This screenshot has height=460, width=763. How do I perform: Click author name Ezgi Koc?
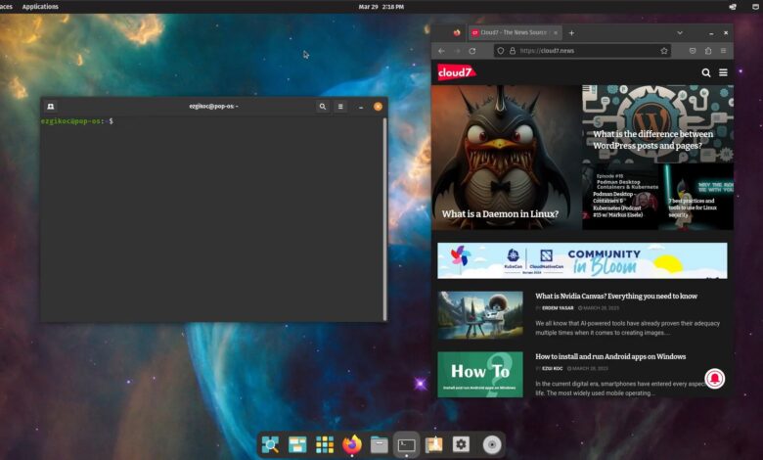pos(553,368)
